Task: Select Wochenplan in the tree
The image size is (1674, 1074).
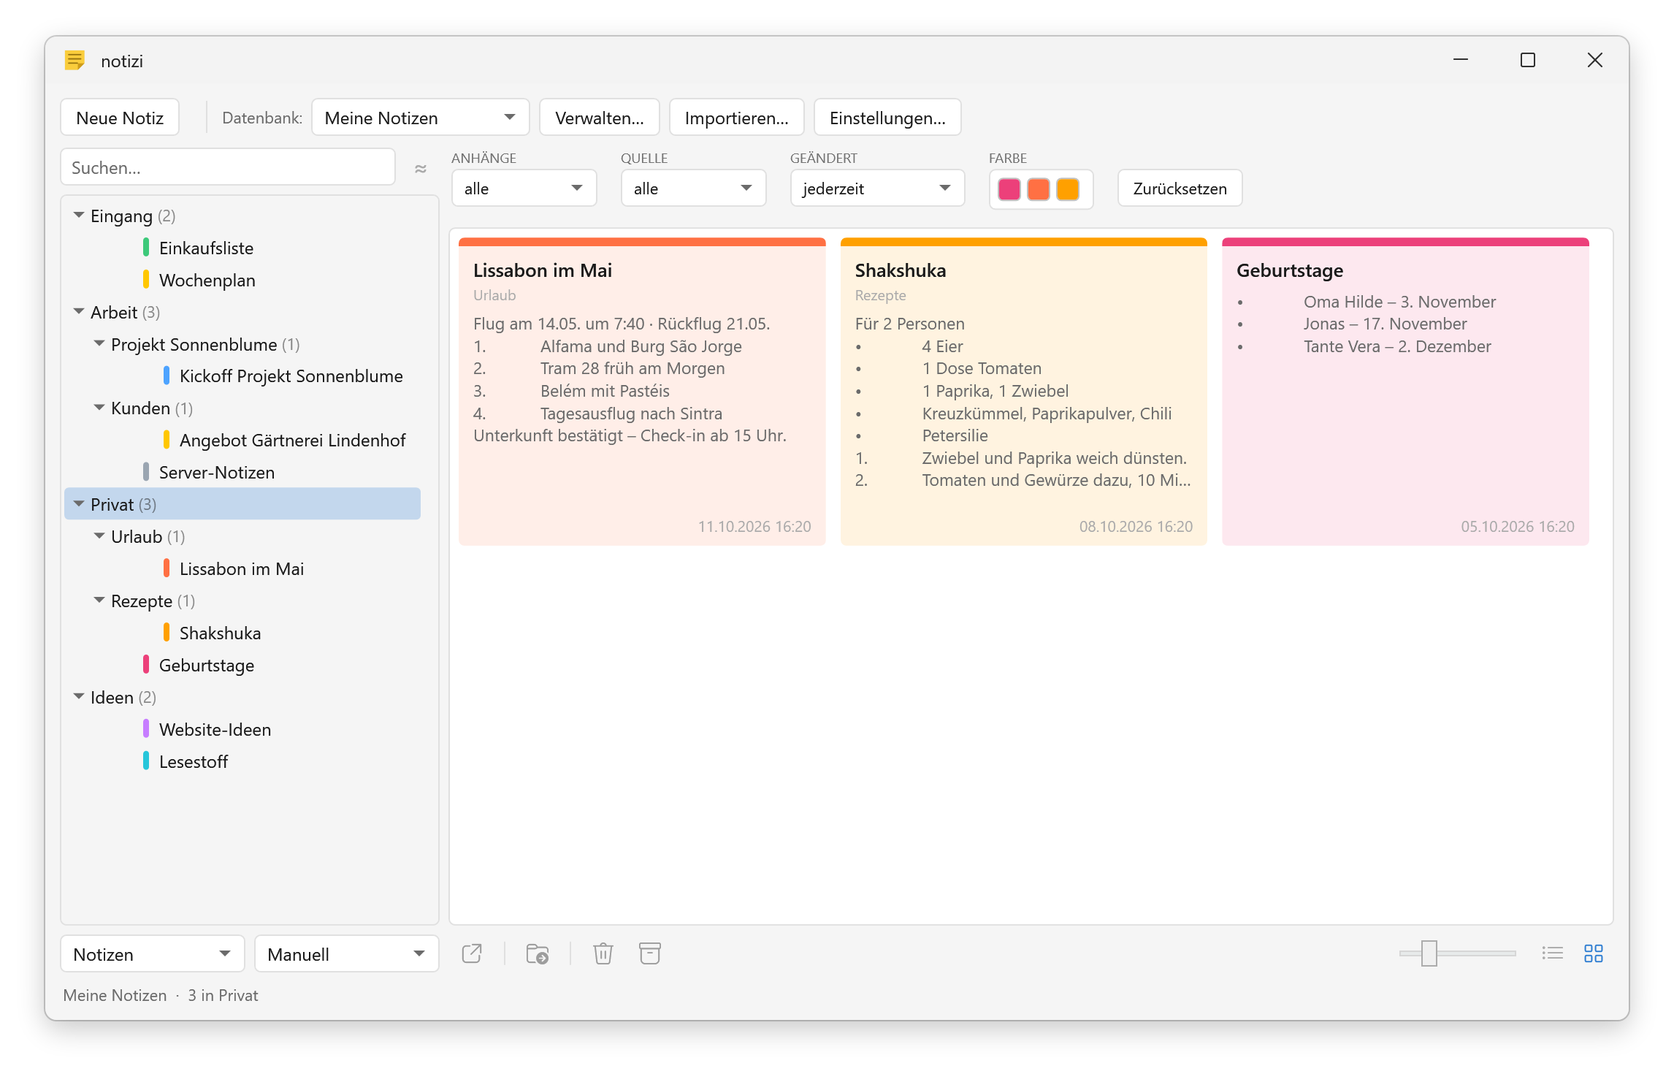Action: point(207,280)
